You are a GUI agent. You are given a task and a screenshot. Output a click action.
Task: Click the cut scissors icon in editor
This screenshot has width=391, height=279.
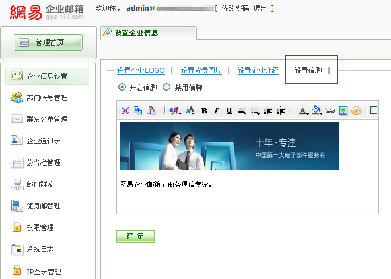(x=125, y=110)
